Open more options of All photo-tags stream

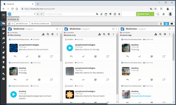[170, 34]
